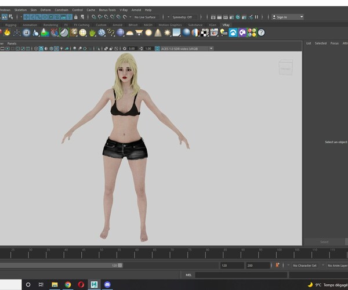Toggle use all lights in viewport toolbar
The height and width of the screenshot is (290, 348).
click(x=61, y=49)
